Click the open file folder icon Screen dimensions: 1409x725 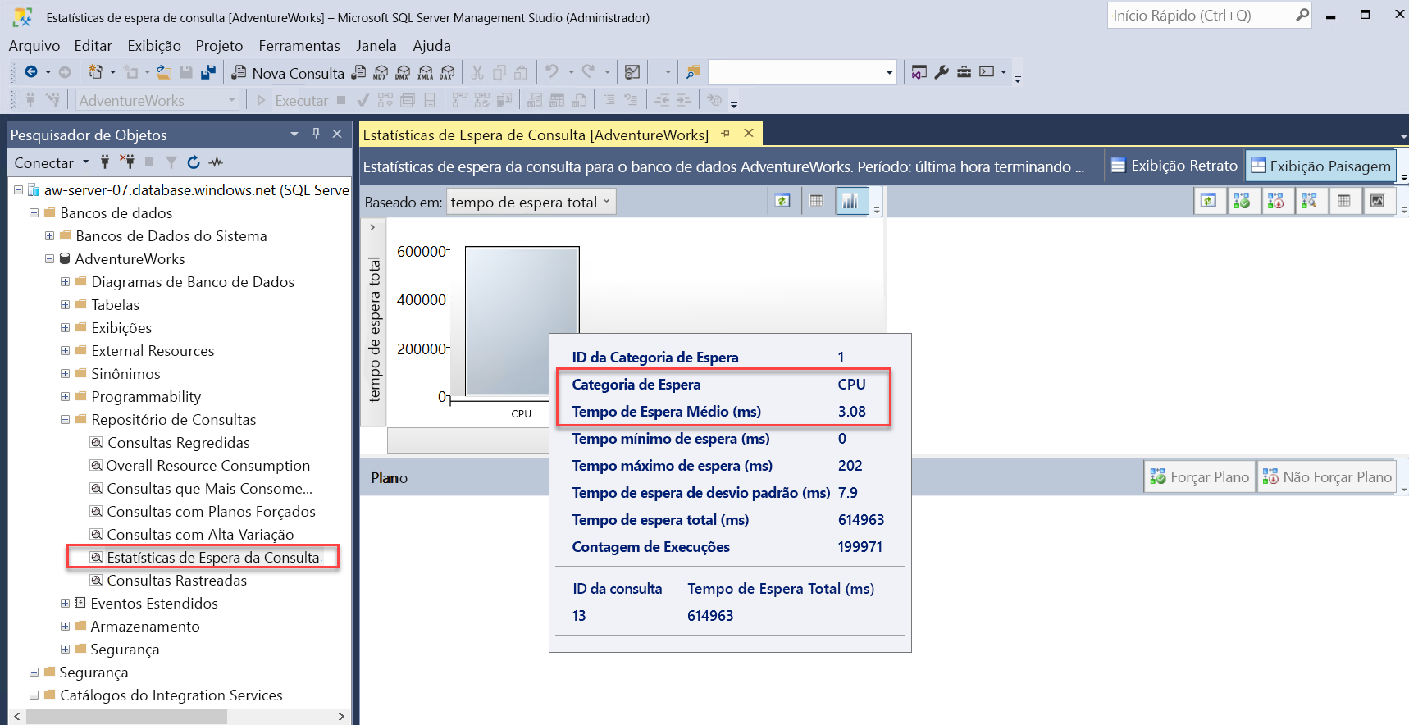[x=164, y=72]
